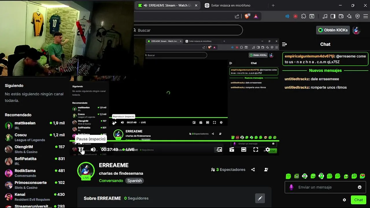Edit the Sobre ERREAEME section pencil
The image size is (370, 208).
coord(260,198)
